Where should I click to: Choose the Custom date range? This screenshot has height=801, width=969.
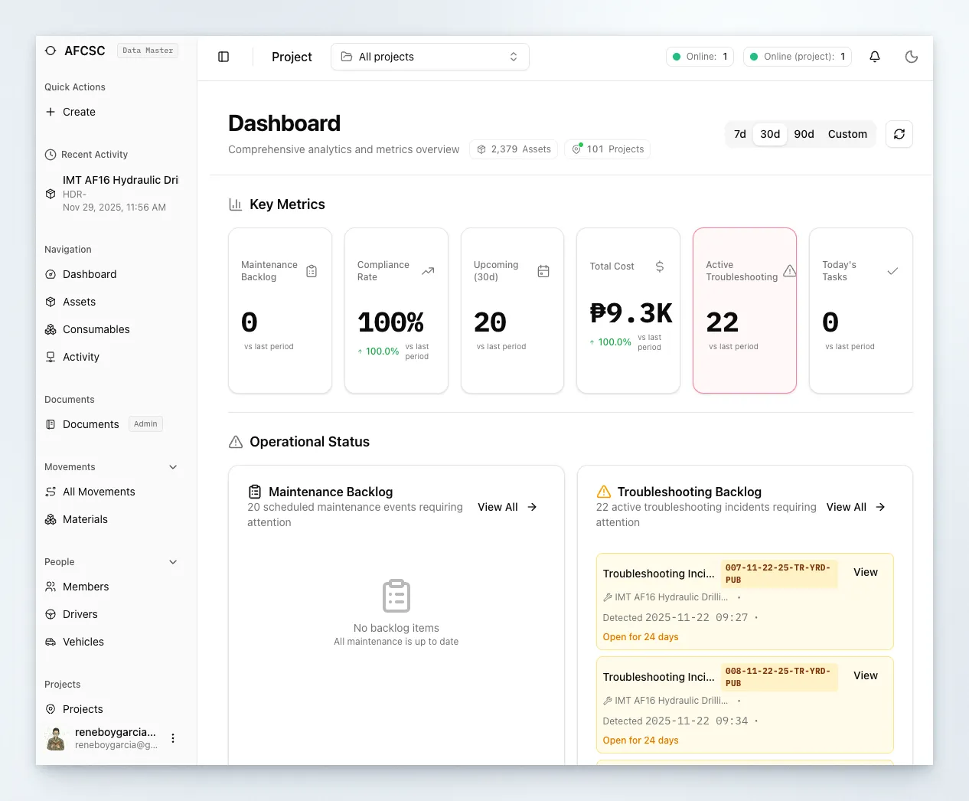[x=847, y=134]
